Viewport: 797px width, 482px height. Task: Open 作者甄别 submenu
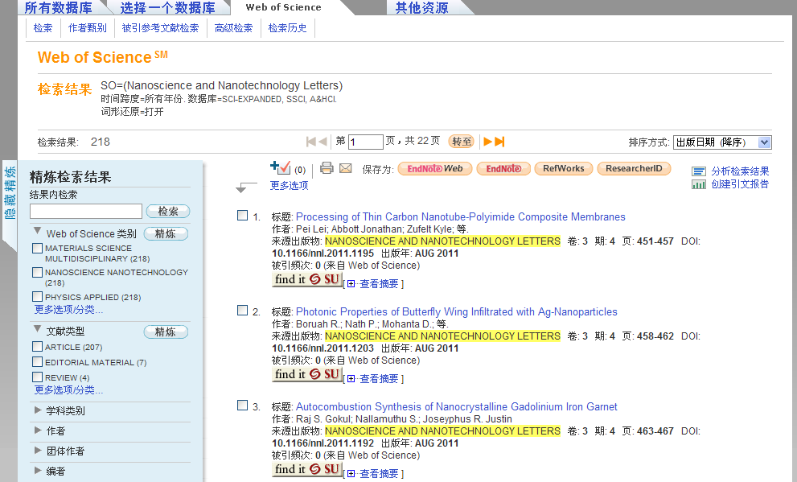pos(88,28)
